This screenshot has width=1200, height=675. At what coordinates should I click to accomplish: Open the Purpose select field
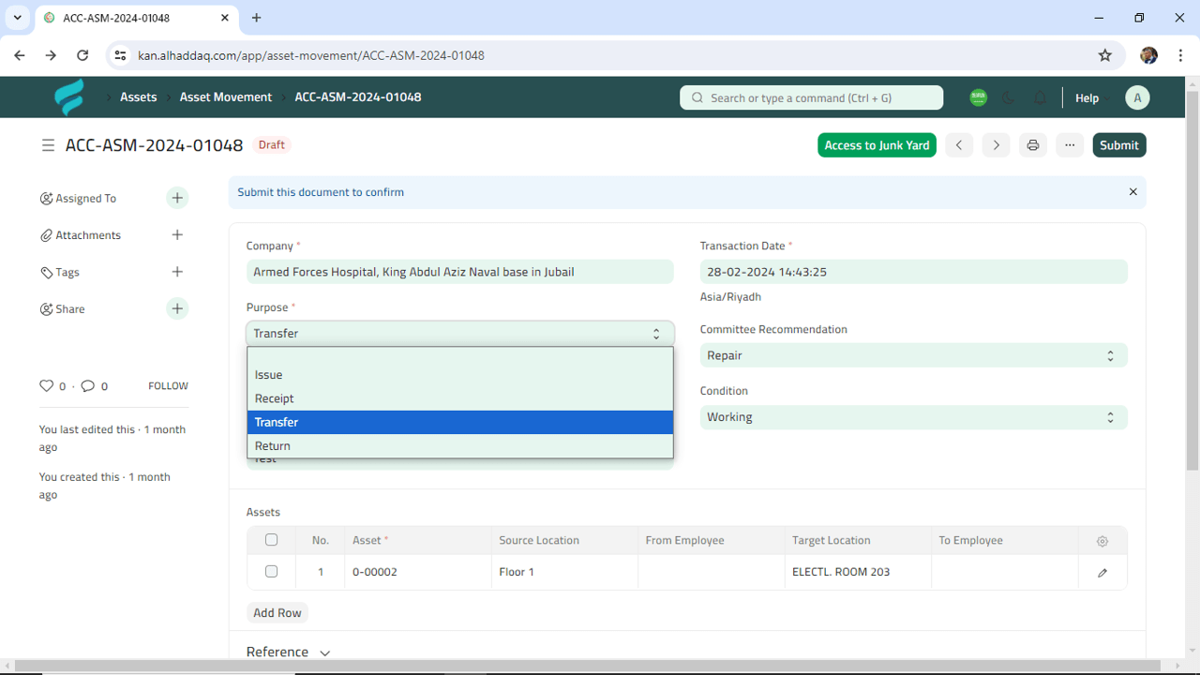click(x=459, y=334)
